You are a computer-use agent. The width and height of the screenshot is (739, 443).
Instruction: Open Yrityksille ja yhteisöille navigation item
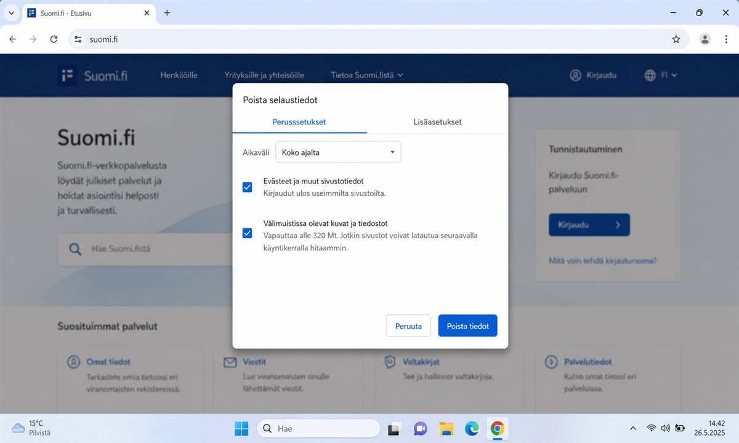[264, 75]
